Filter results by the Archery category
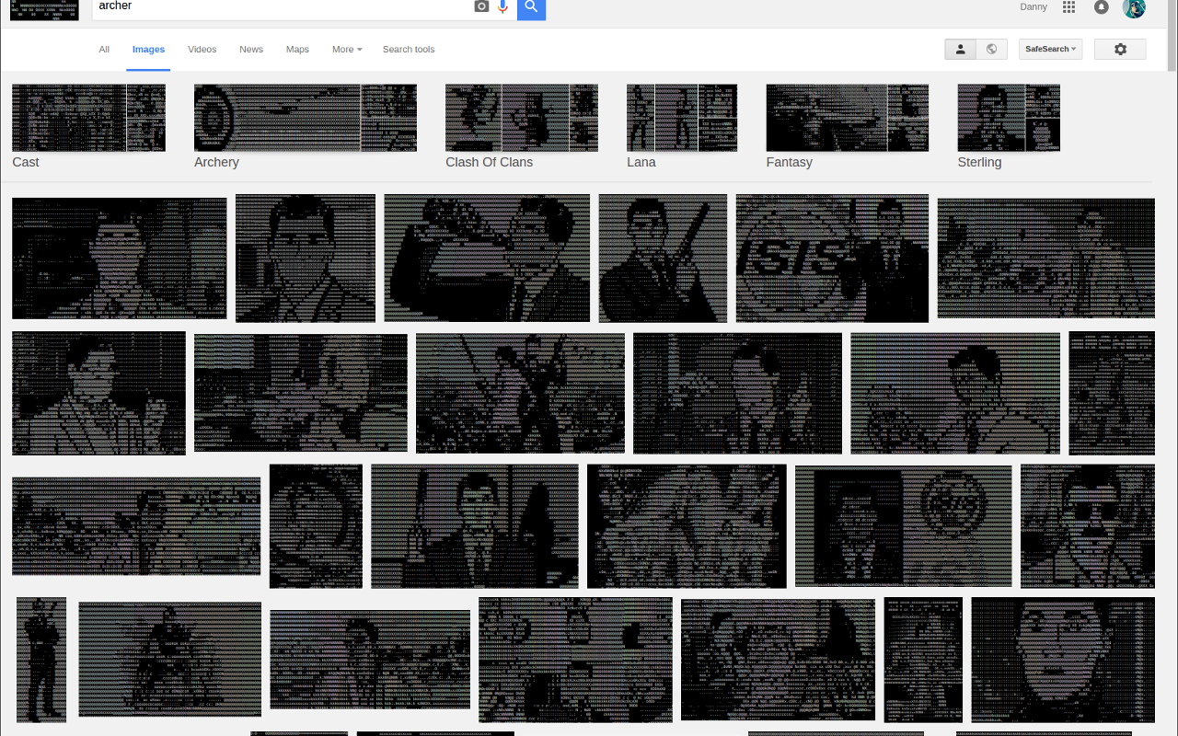The width and height of the screenshot is (1178, 736). tap(306, 127)
